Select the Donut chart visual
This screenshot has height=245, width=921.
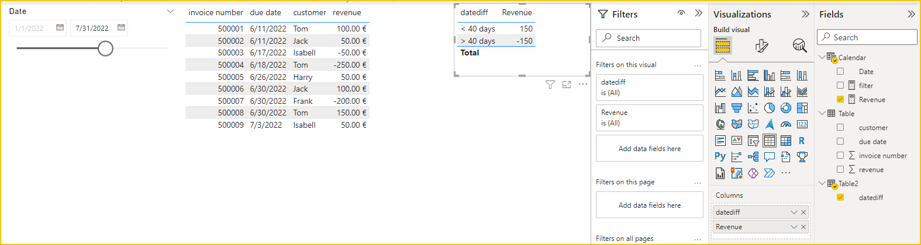click(x=786, y=108)
